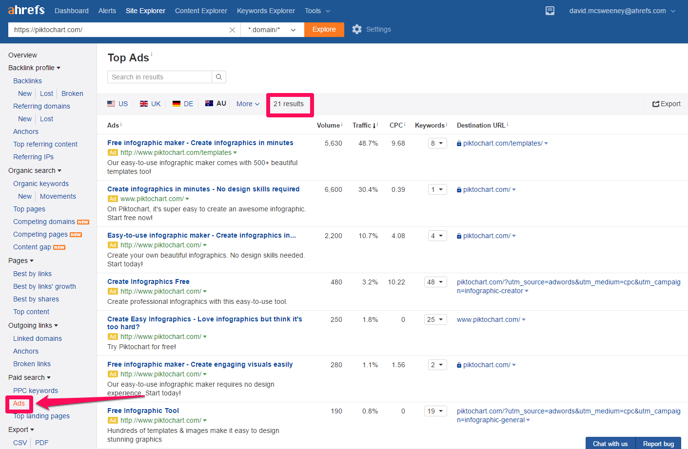The height and width of the screenshot is (449, 688).
Task: Collapse the Organic search section
Action: point(35,170)
